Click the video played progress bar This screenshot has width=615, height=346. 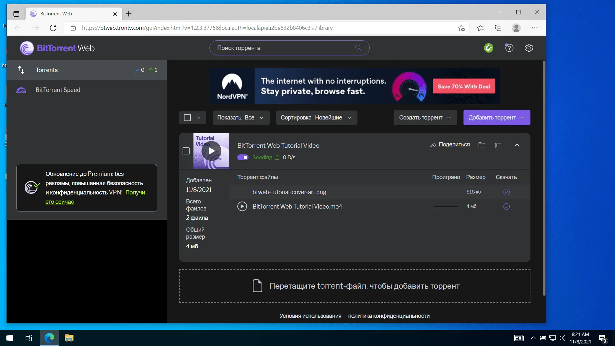coord(446,206)
